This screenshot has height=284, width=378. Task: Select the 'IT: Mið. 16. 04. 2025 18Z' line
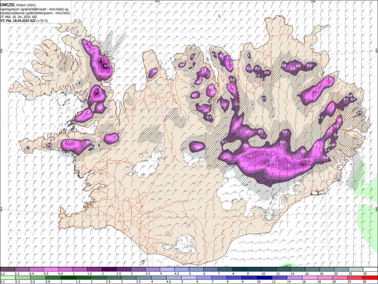(18, 17)
